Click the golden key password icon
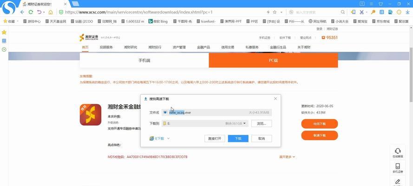Viewport: 413px width, 186px height. [x=373, y=12]
